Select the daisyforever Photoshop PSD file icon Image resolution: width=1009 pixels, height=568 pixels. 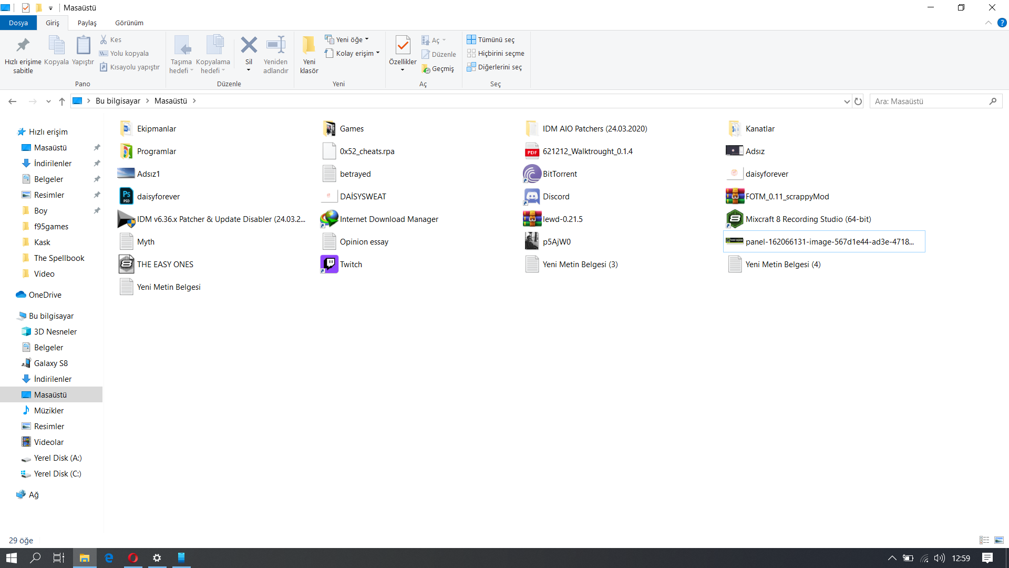[x=126, y=196]
